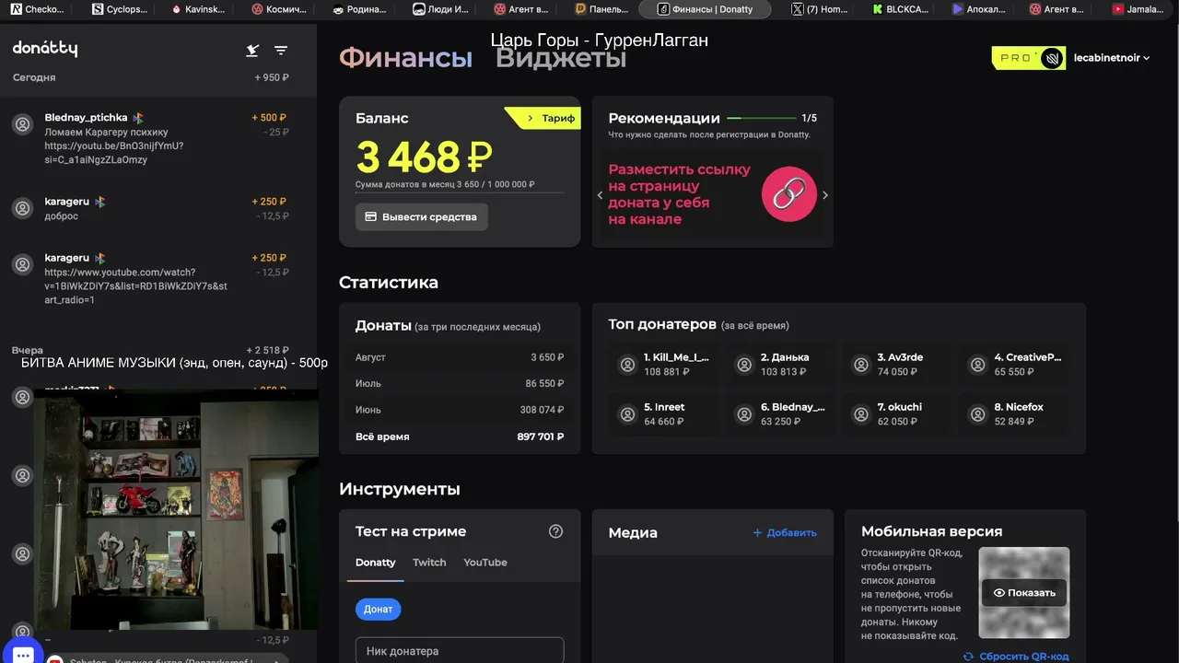Select the Twitch test tab
Viewport: 1179px width, 663px height.
pyautogui.click(x=429, y=563)
